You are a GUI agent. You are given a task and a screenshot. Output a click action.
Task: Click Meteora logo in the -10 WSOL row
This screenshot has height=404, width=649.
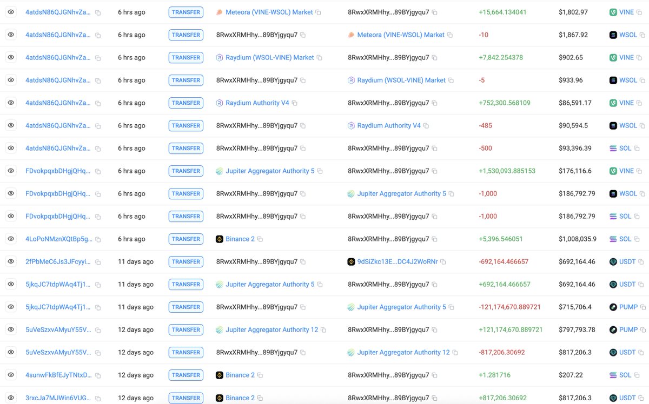352,35
